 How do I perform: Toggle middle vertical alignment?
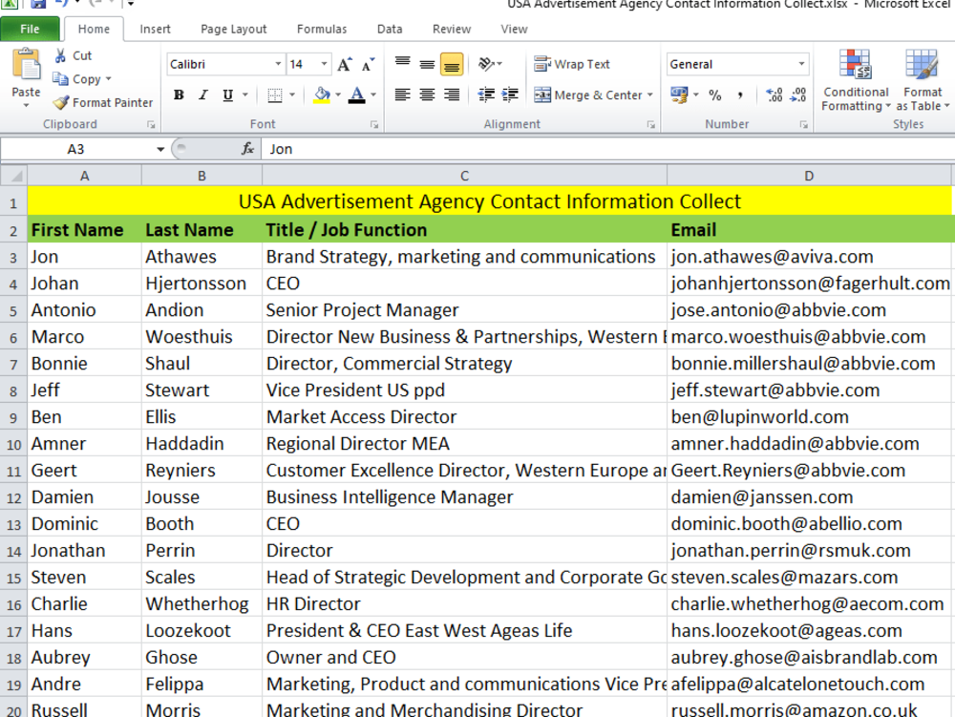point(426,64)
